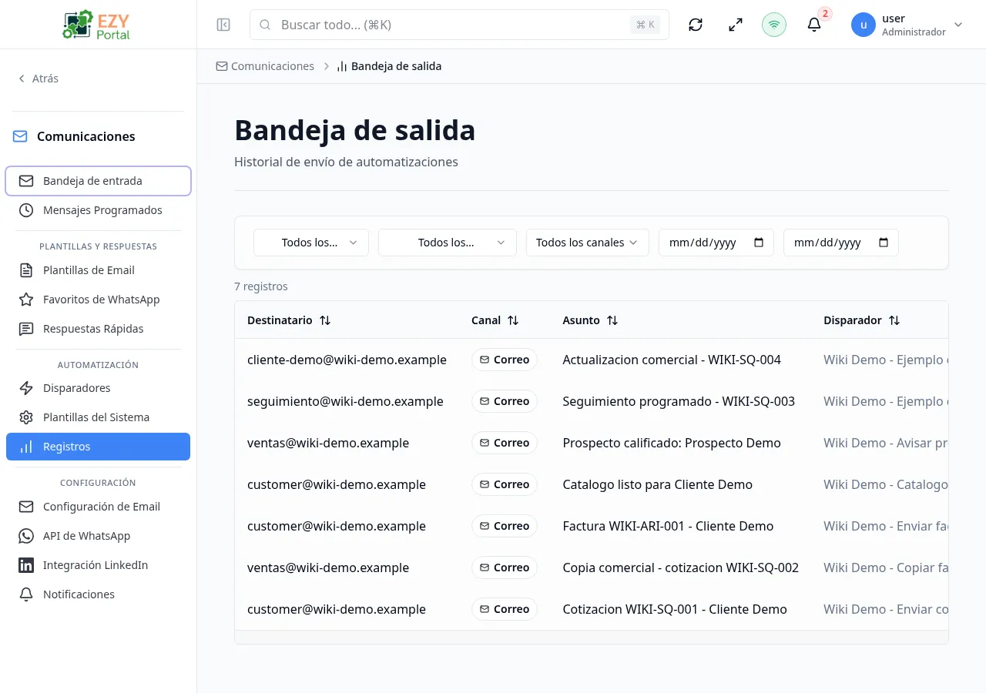Viewport: 986px width, 693px height.
Task: Click the table horizontal scrollbar
Action: (592, 638)
